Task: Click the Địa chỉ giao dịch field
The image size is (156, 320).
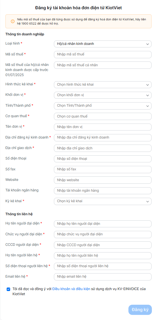Action: pos(103,148)
